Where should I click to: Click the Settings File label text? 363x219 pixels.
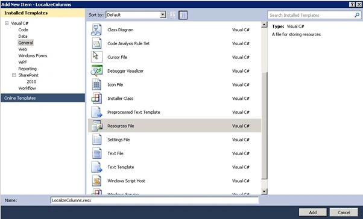point(119,140)
